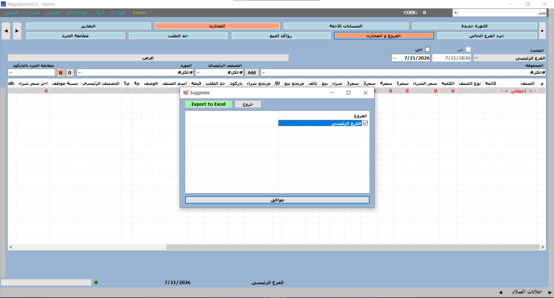The image size is (554, 298).
Task: Click the Suggestes dialog window icon
Action: (x=186, y=92)
